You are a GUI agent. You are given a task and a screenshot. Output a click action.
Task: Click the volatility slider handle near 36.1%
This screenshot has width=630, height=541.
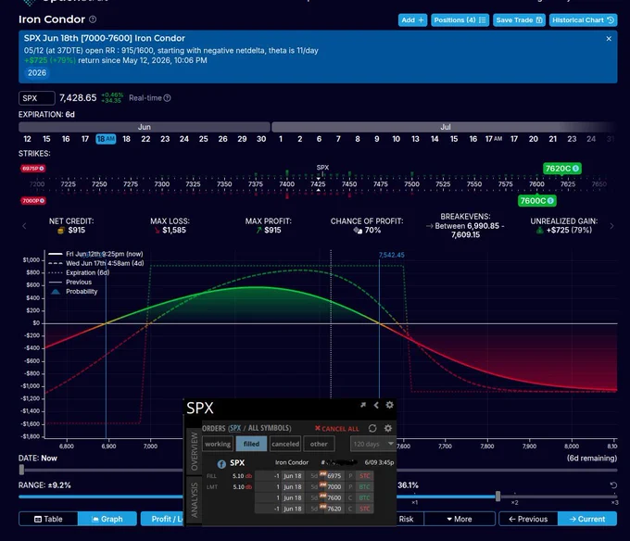[498, 497]
